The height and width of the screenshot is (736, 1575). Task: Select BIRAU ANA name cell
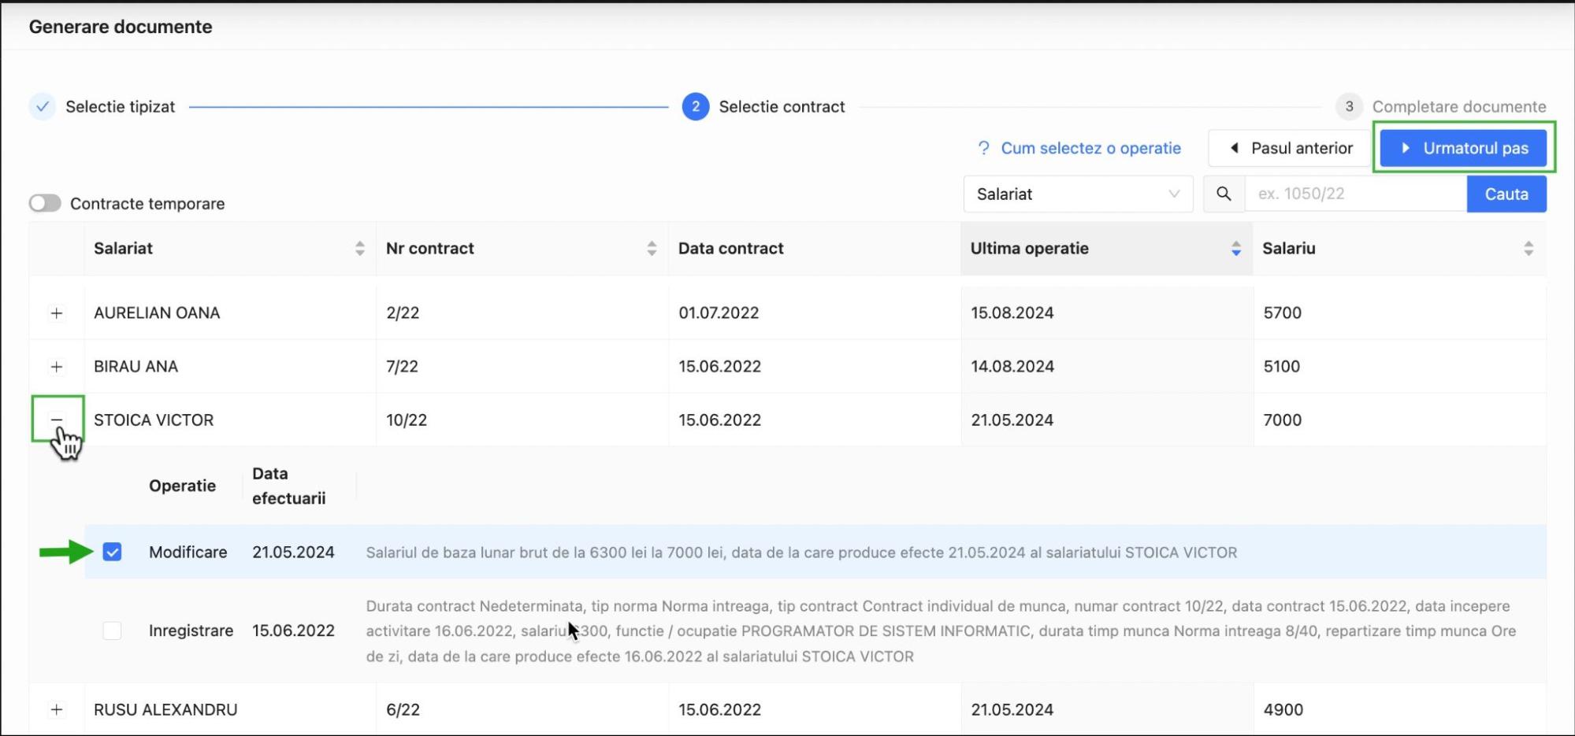[x=136, y=367]
